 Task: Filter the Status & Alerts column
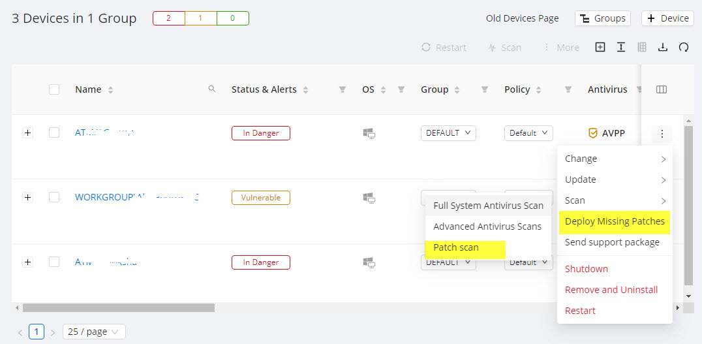coord(343,89)
